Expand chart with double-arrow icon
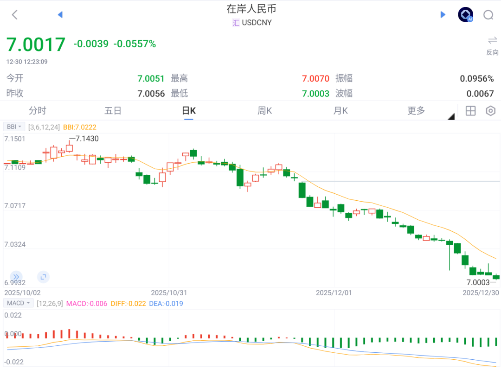This screenshot has height=369, width=501. click(16, 277)
